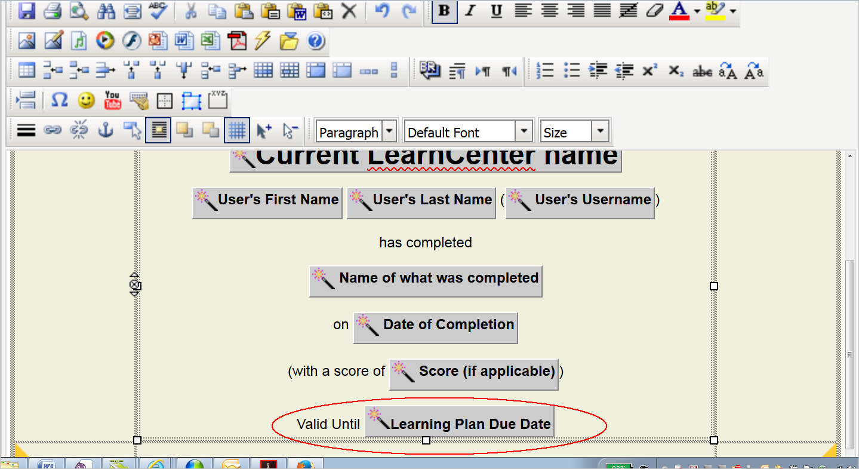Click the Score (if applicable) merge field
This screenshot has width=859, height=469.
click(474, 375)
